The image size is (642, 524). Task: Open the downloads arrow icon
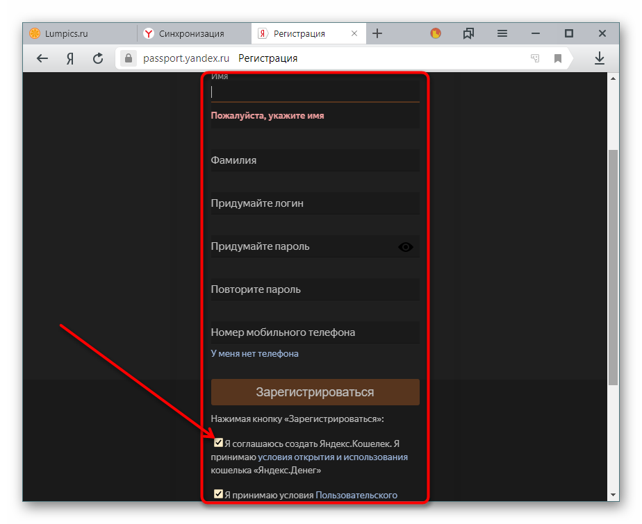coord(600,59)
